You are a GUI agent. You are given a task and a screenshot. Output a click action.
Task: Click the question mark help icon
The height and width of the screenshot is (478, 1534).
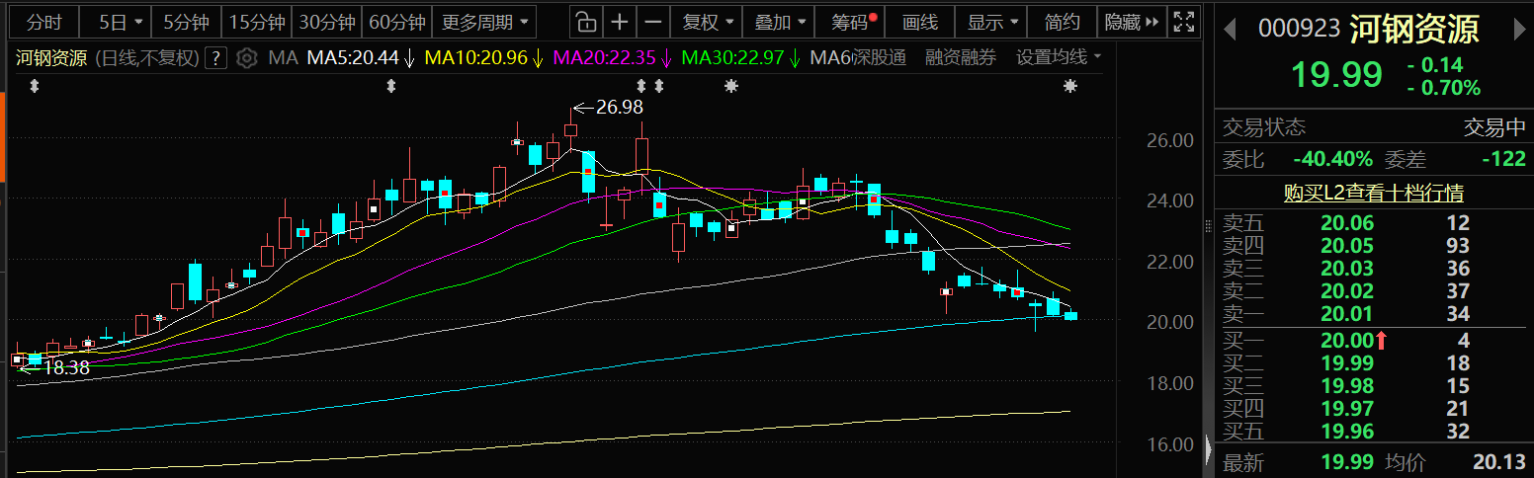216,58
